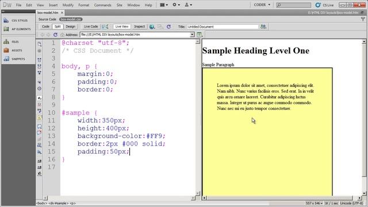Click Balance Braces coding toolbar icon

40,89
